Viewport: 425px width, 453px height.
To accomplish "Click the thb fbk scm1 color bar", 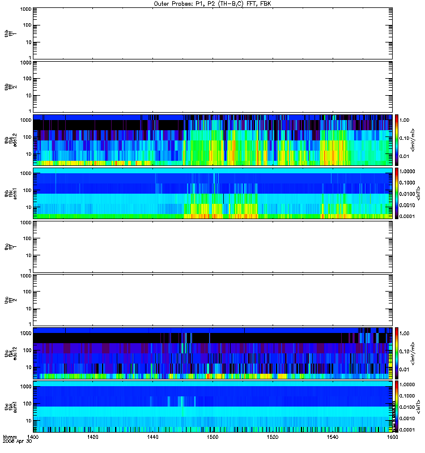I will click(397, 193).
